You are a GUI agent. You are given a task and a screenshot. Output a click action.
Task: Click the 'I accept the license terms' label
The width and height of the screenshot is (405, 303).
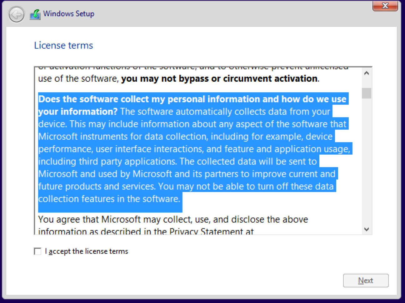(x=87, y=251)
